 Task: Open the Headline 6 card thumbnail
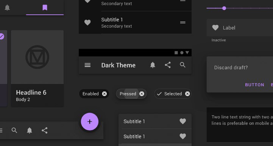pyautogui.click(x=37, y=57)
